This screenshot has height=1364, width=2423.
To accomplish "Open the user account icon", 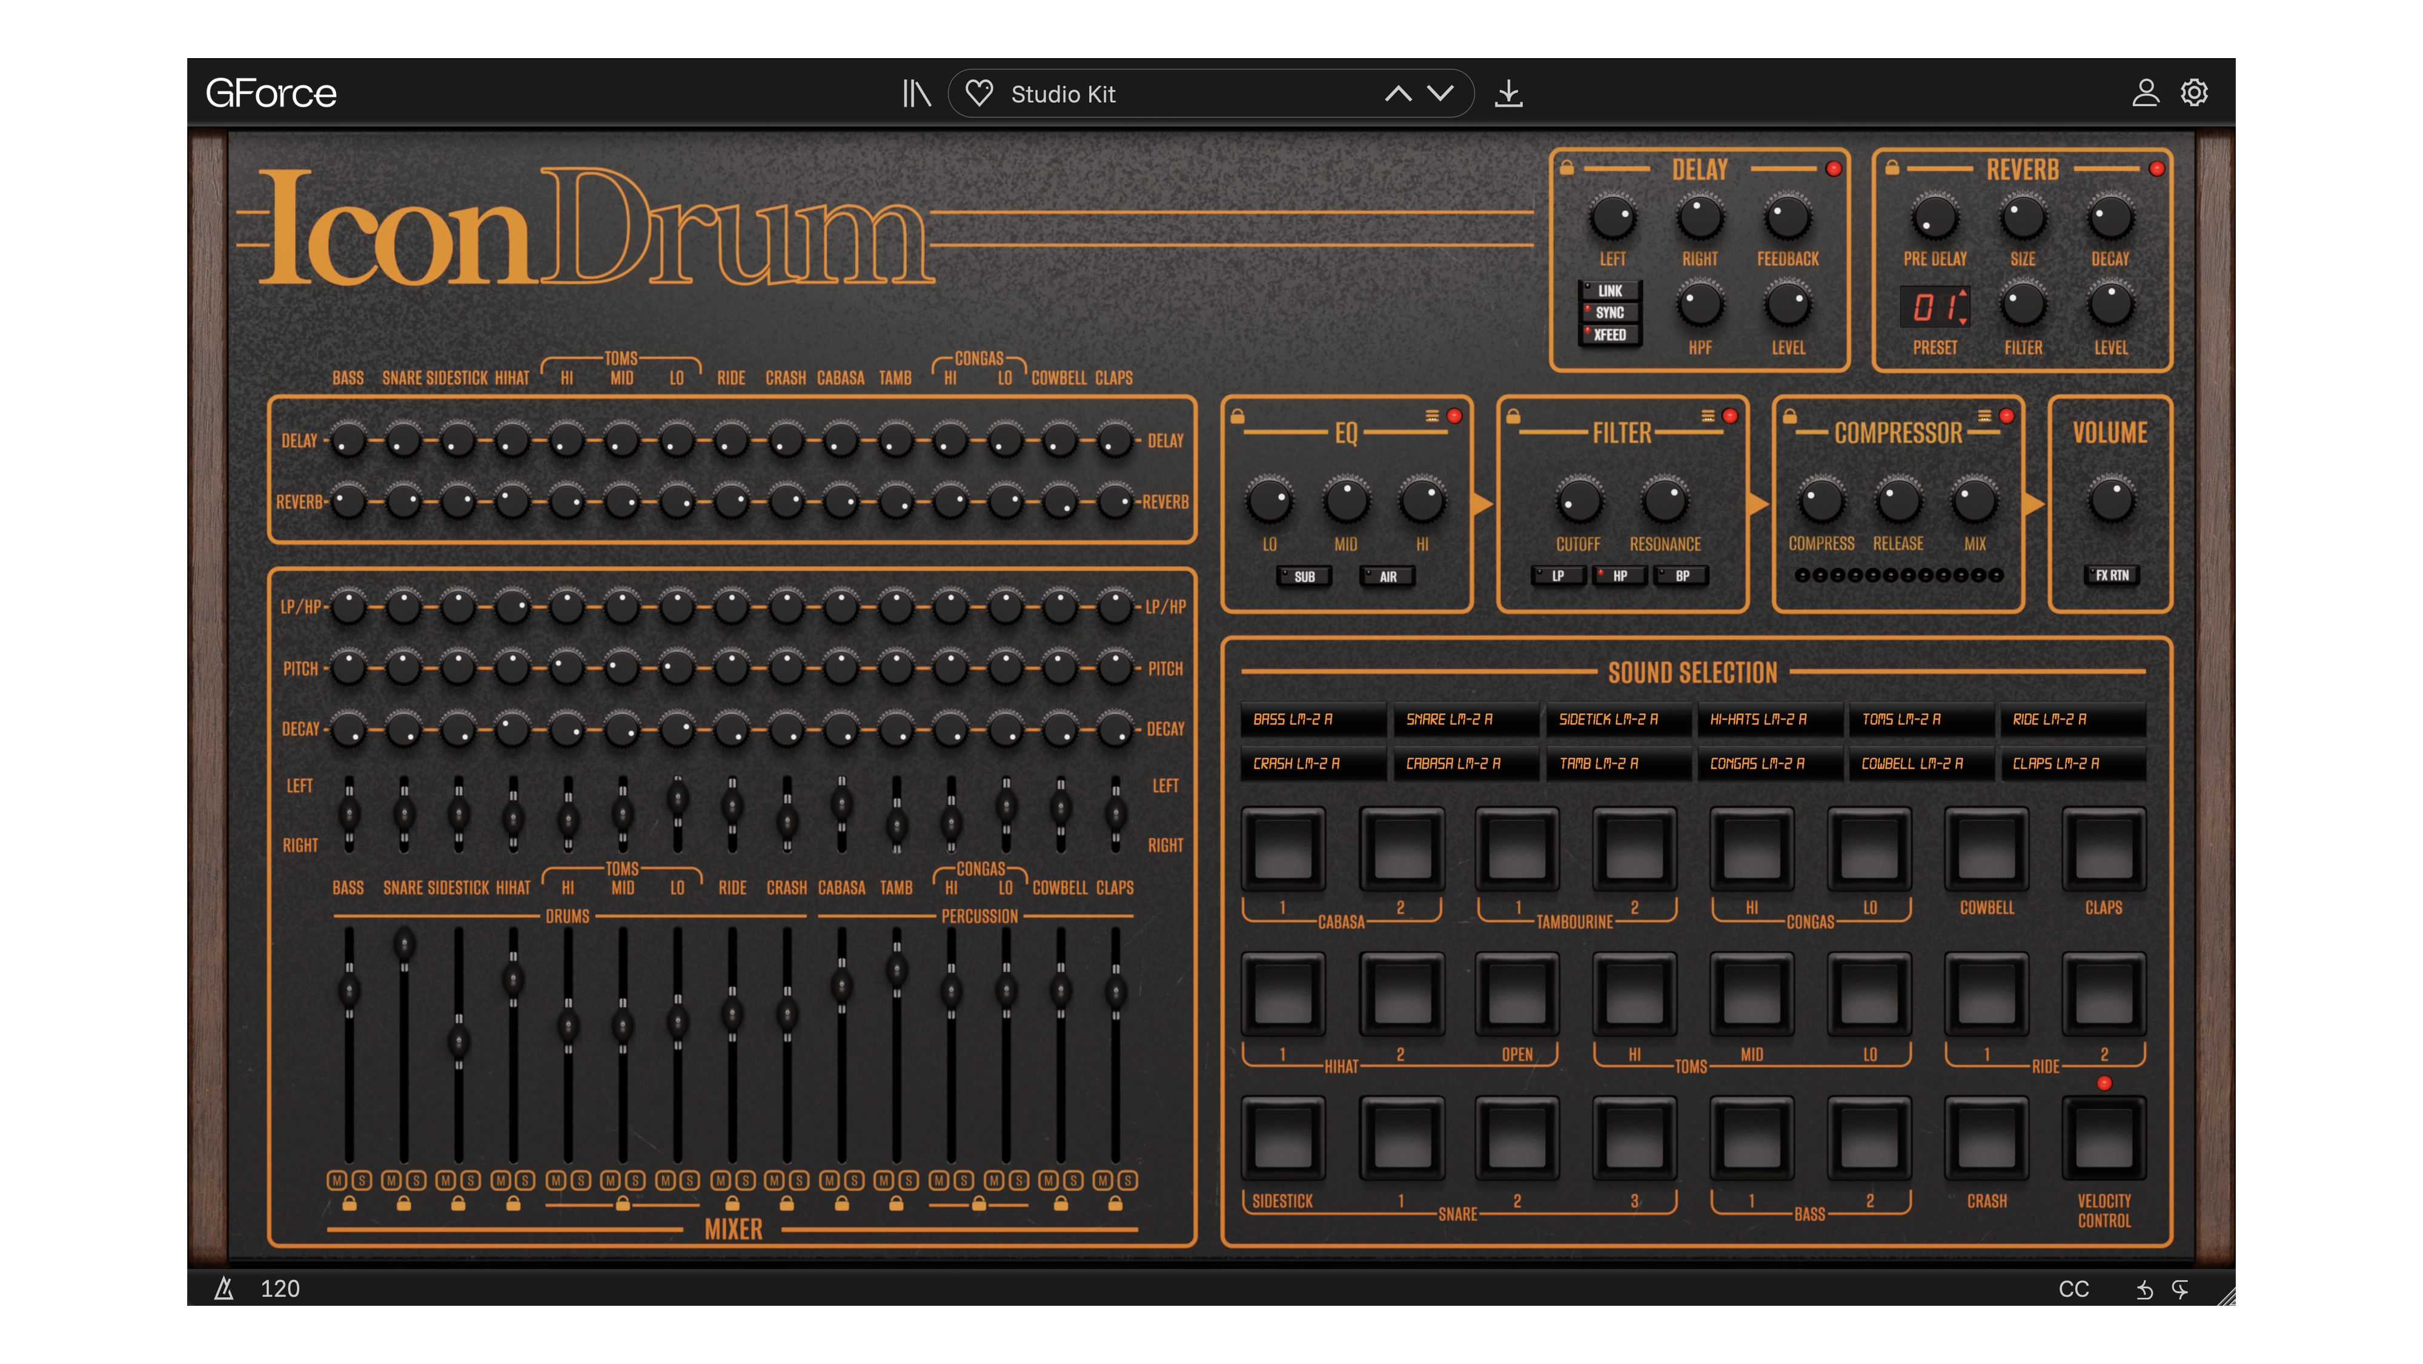I will click(x=2144, y=92).
